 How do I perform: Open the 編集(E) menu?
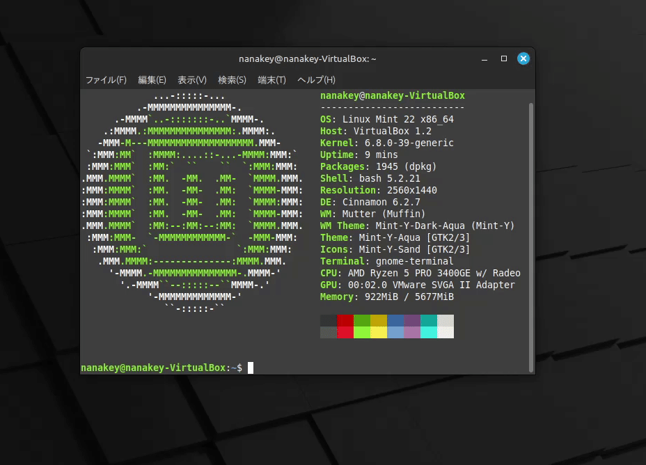(152, 80)
